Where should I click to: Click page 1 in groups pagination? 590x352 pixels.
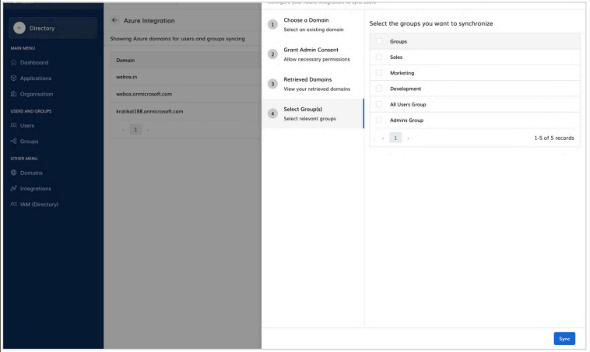395,138
